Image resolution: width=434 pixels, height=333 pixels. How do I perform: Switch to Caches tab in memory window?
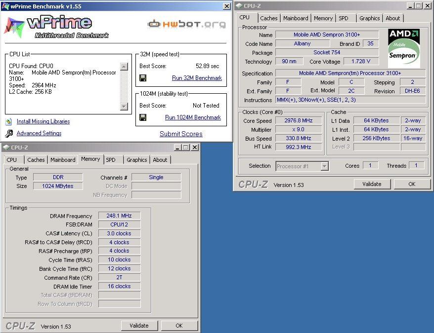click(36, 160)
